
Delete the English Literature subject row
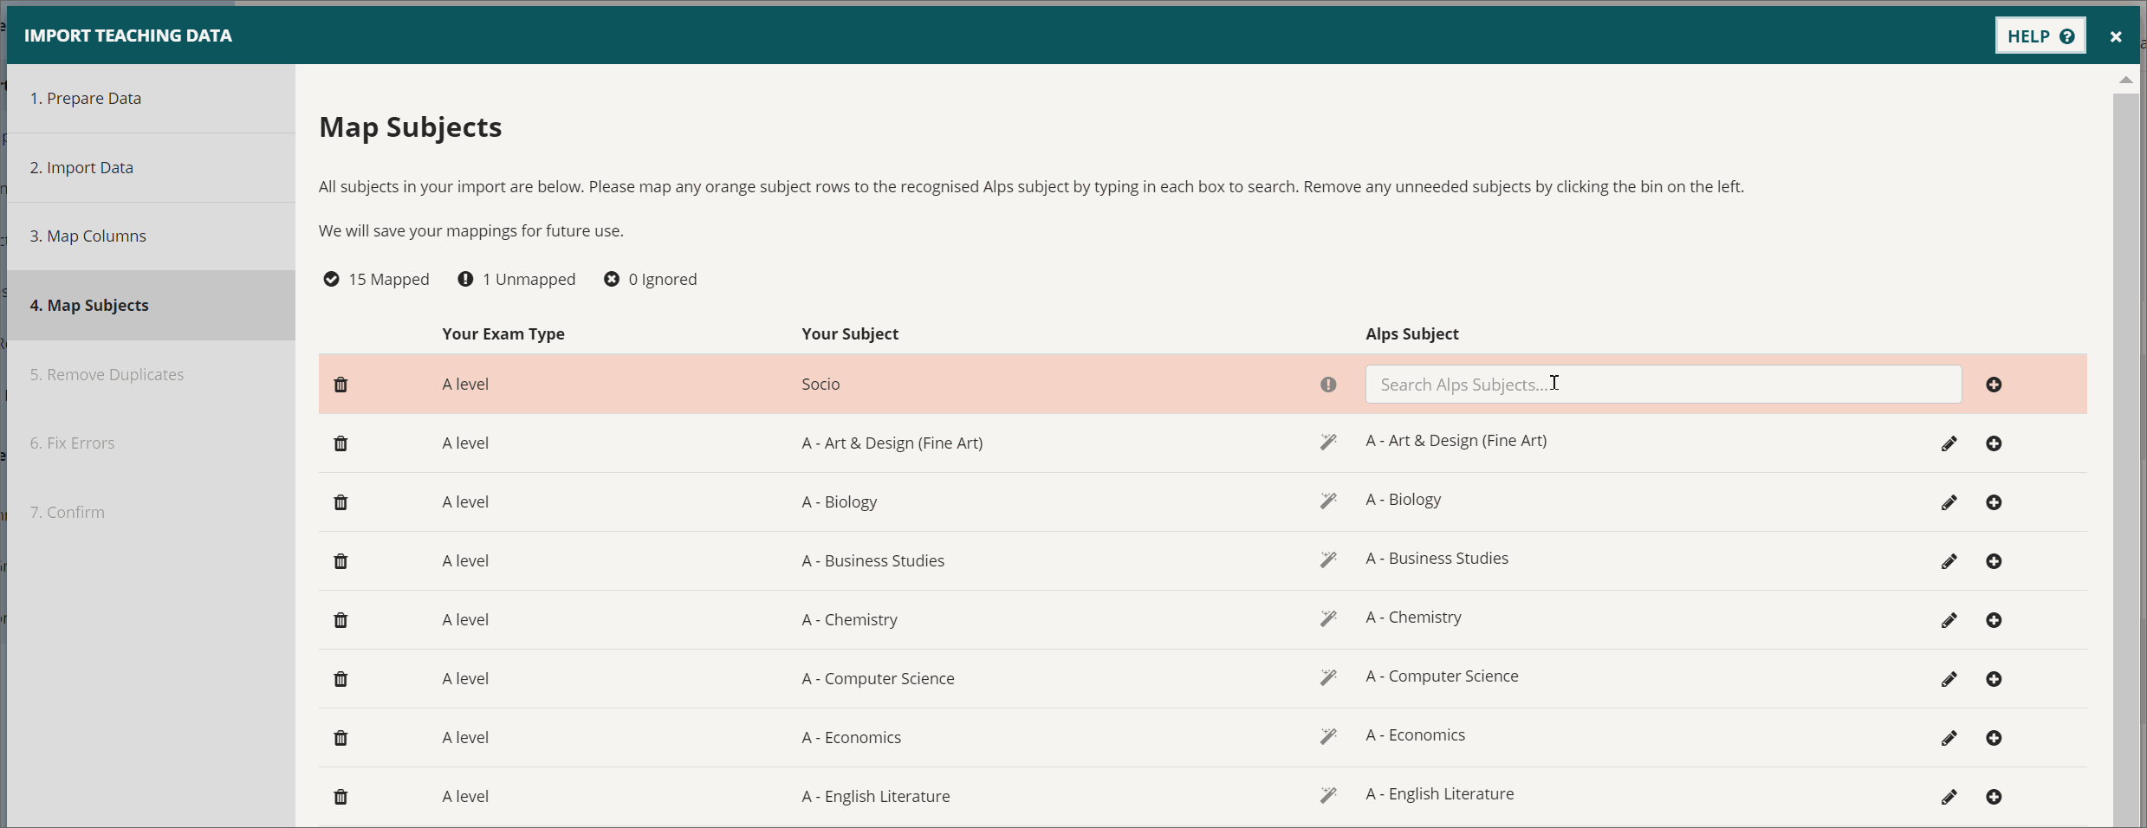pyautogui.click(x=341, y=797)
